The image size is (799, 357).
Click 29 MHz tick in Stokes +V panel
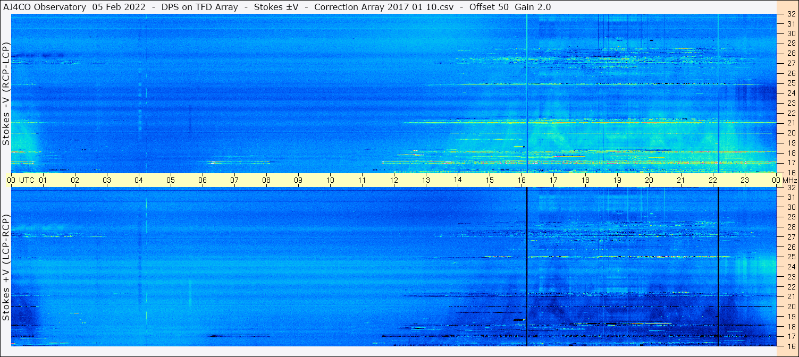click(x=791, y=217)
